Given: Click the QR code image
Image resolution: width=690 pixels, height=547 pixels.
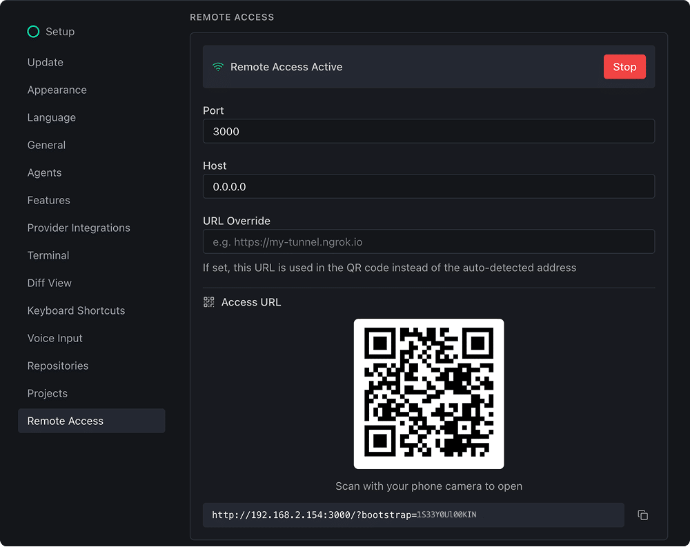Looking at the screenshot, I should pos(428,394).
